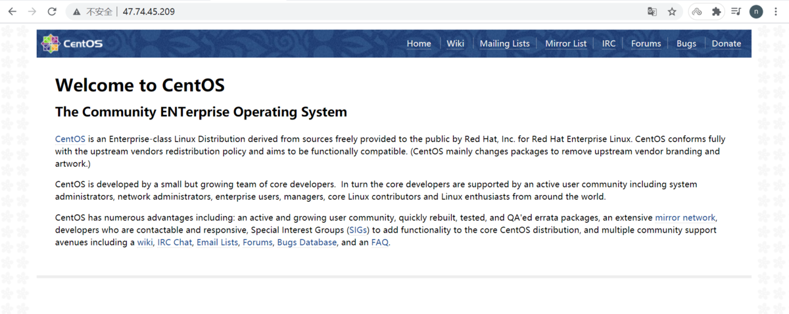Follow the Forums link in the last paragraph
The width and height of the screenshot is (789, 314).
pyautogui.click(x=257, y=242)
